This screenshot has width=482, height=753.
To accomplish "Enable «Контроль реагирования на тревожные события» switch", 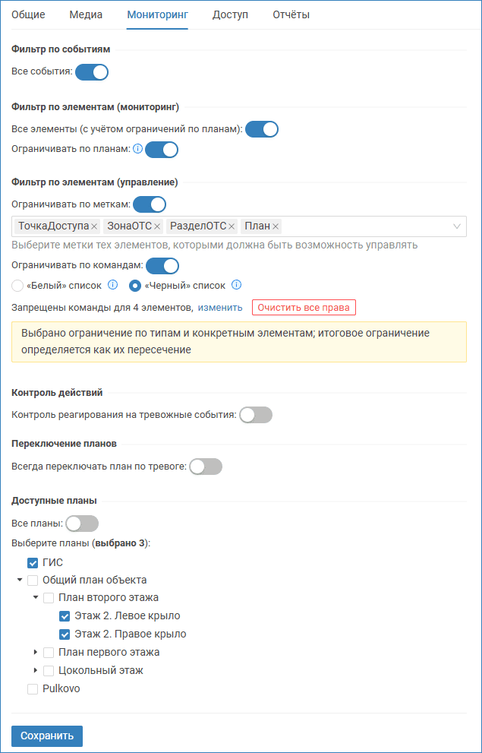I will (255, 415).
